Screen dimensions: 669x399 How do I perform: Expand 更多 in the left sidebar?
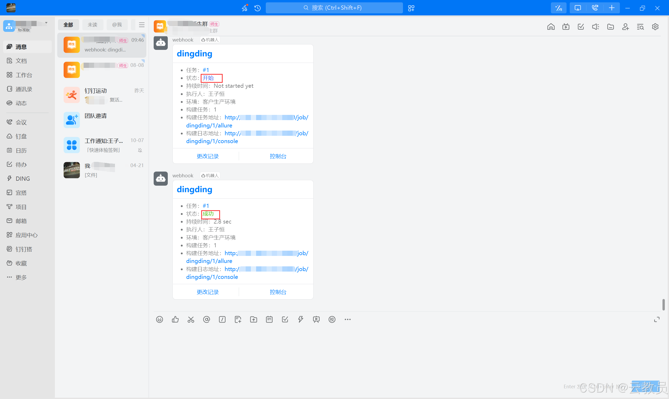coord(27,277)
